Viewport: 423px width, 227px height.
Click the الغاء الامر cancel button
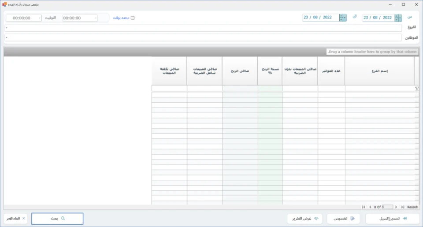tap(15, 219)
